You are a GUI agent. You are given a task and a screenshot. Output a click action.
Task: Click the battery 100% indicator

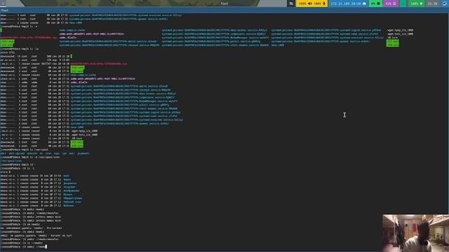click(x=416, y=3)
